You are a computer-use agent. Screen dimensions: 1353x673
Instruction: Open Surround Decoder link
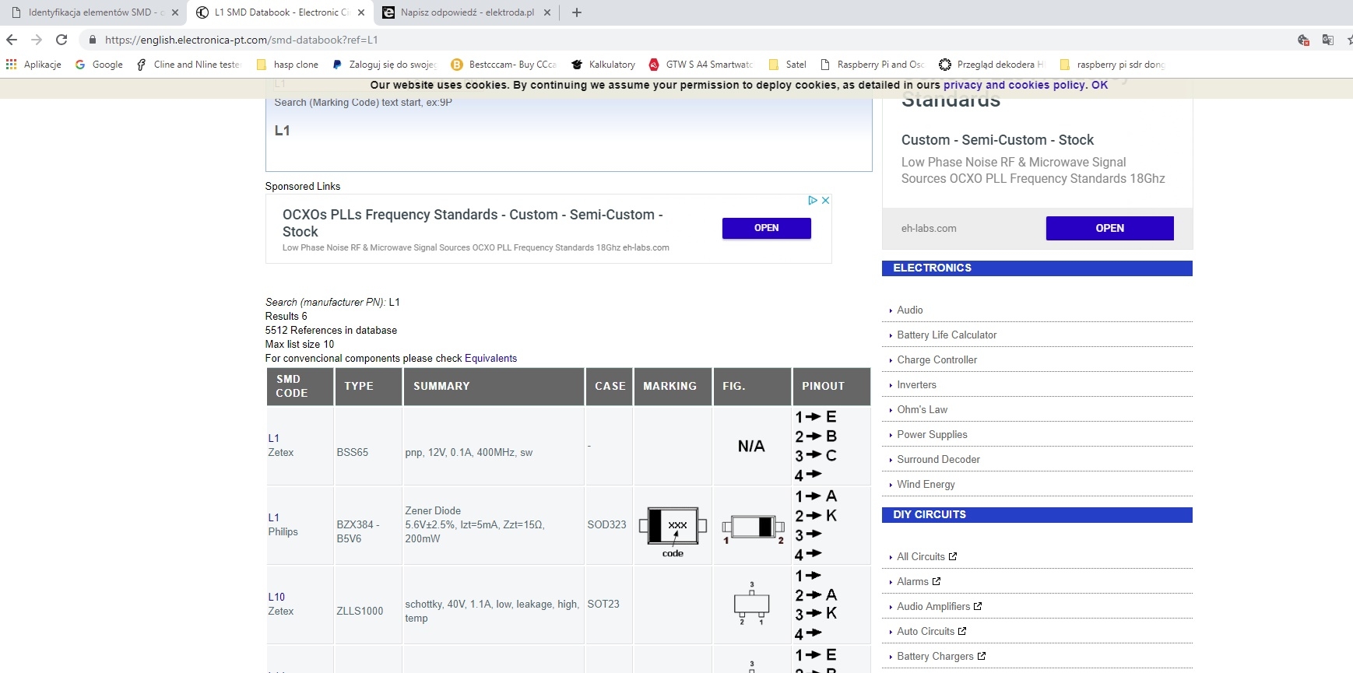pos(938,459)
